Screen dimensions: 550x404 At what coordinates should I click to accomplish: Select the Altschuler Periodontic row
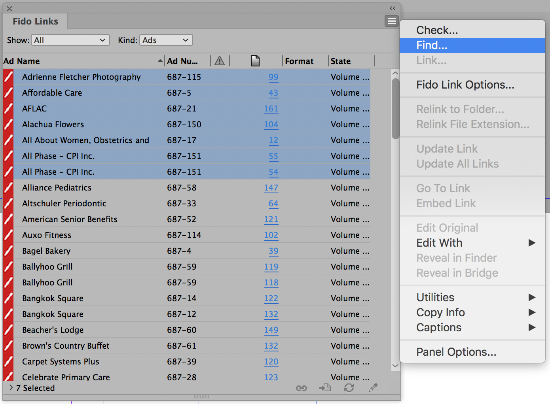pos(187,203)
